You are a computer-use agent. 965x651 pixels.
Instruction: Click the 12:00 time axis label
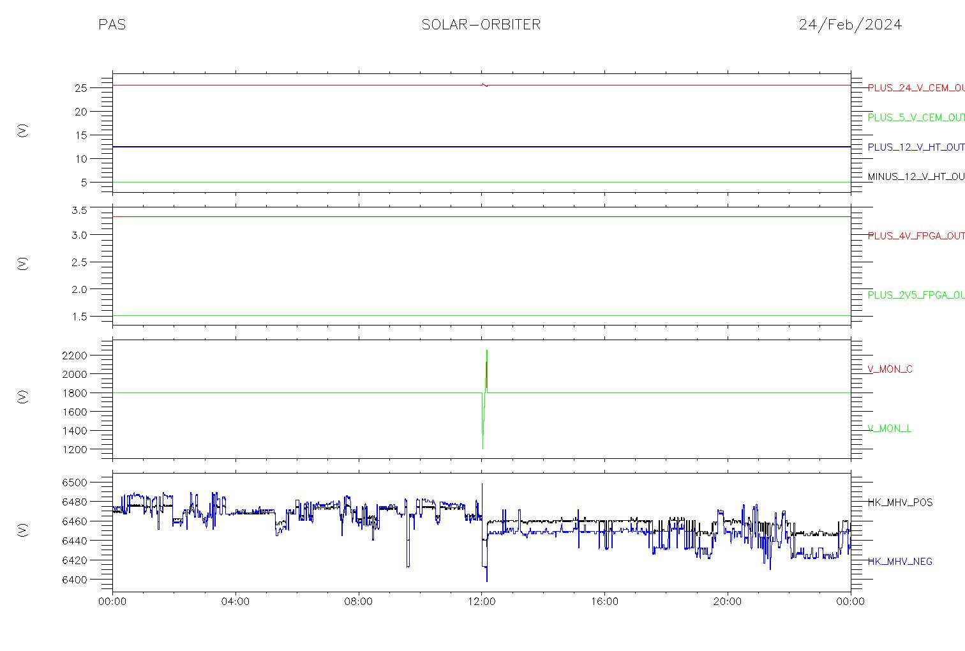(x=482, y=602)
